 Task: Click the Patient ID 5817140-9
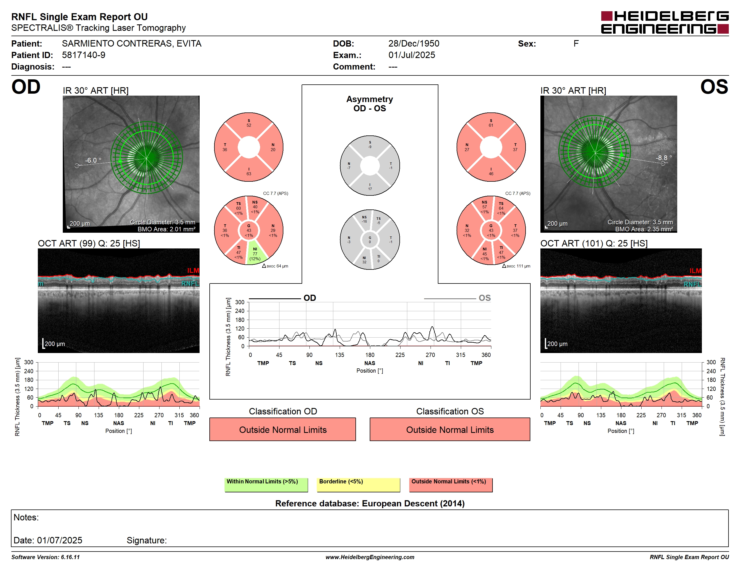pos(83,55)
